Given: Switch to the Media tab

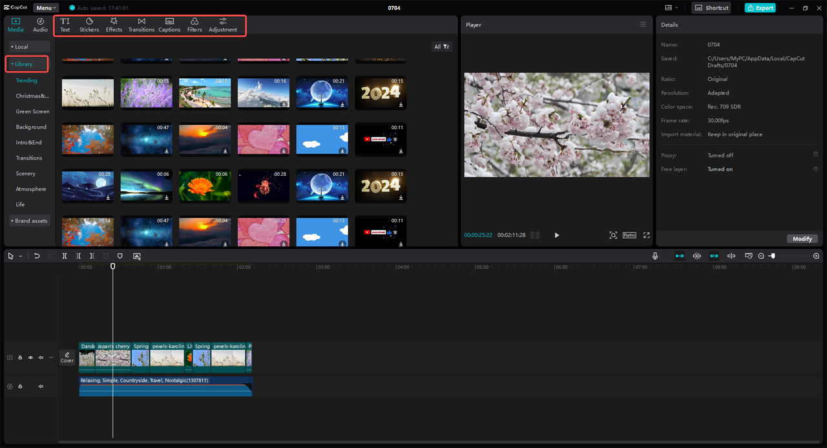Looking at the screenshot, I should point(16,25).
